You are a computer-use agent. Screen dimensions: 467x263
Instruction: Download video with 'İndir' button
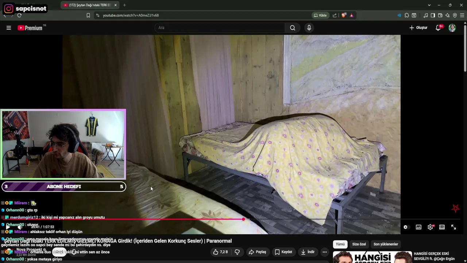pyautogui.click(x=308, y=252)
